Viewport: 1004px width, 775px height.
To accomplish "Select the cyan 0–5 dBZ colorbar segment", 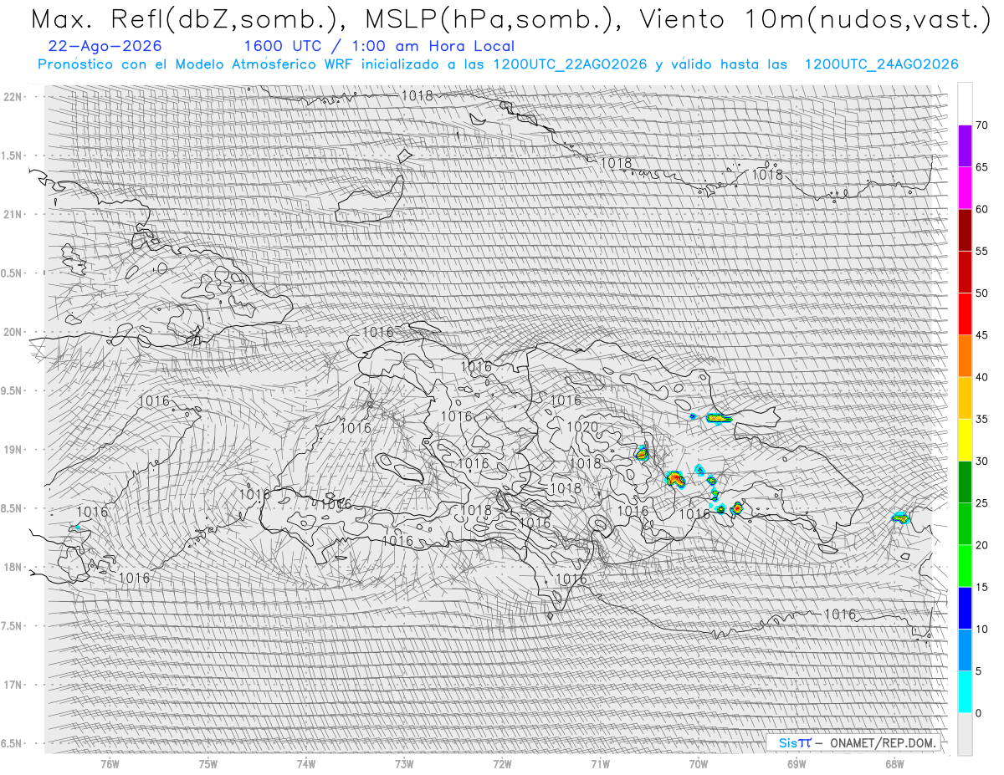I will tap(965, 691).
